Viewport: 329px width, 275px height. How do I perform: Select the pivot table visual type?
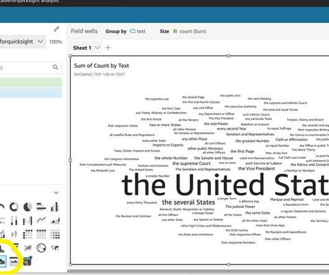click(28, 234)
